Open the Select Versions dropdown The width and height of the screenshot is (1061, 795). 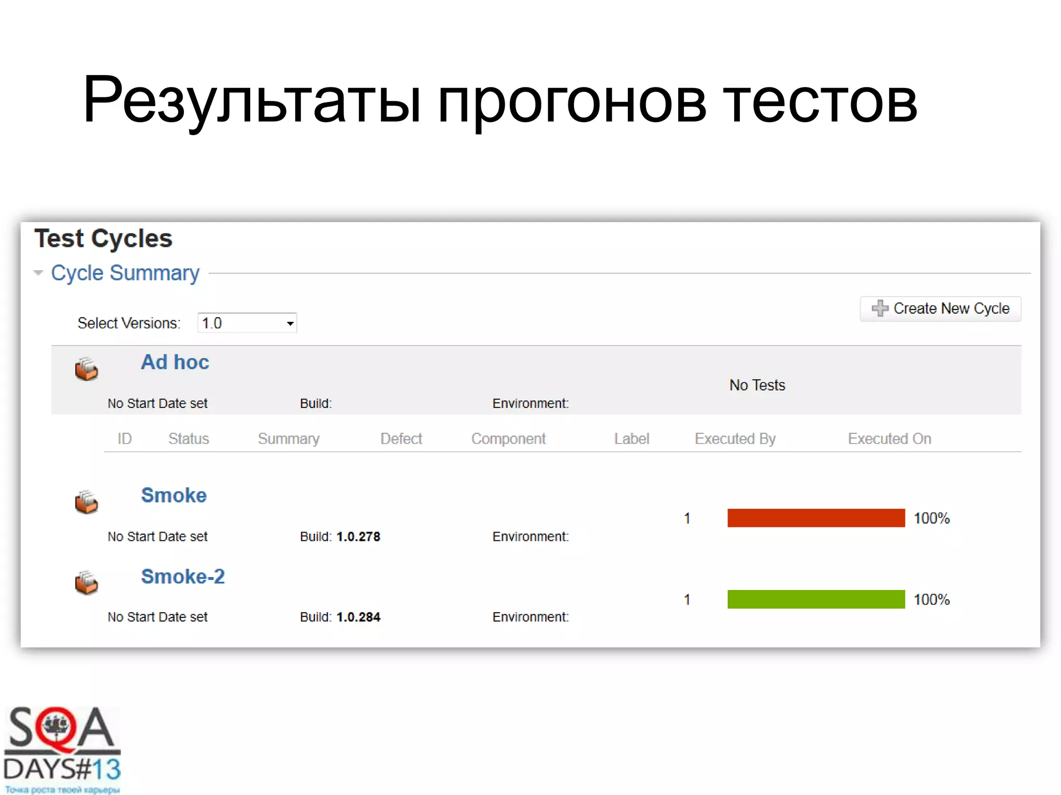[x=247, y=323]
